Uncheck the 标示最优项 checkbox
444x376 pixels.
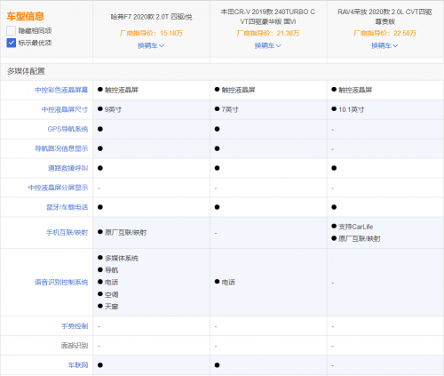(12, 43)
